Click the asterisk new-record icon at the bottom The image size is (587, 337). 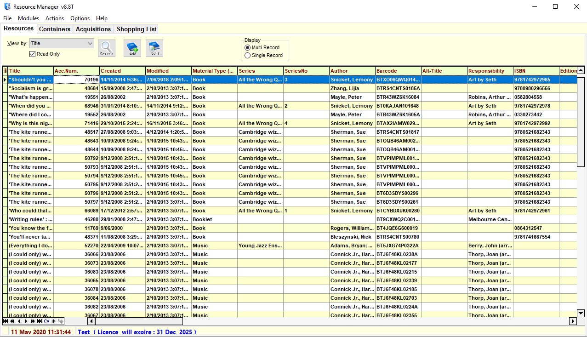53,321
